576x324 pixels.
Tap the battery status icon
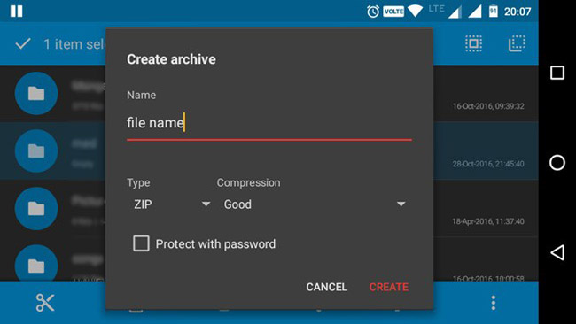pos(494,12)
